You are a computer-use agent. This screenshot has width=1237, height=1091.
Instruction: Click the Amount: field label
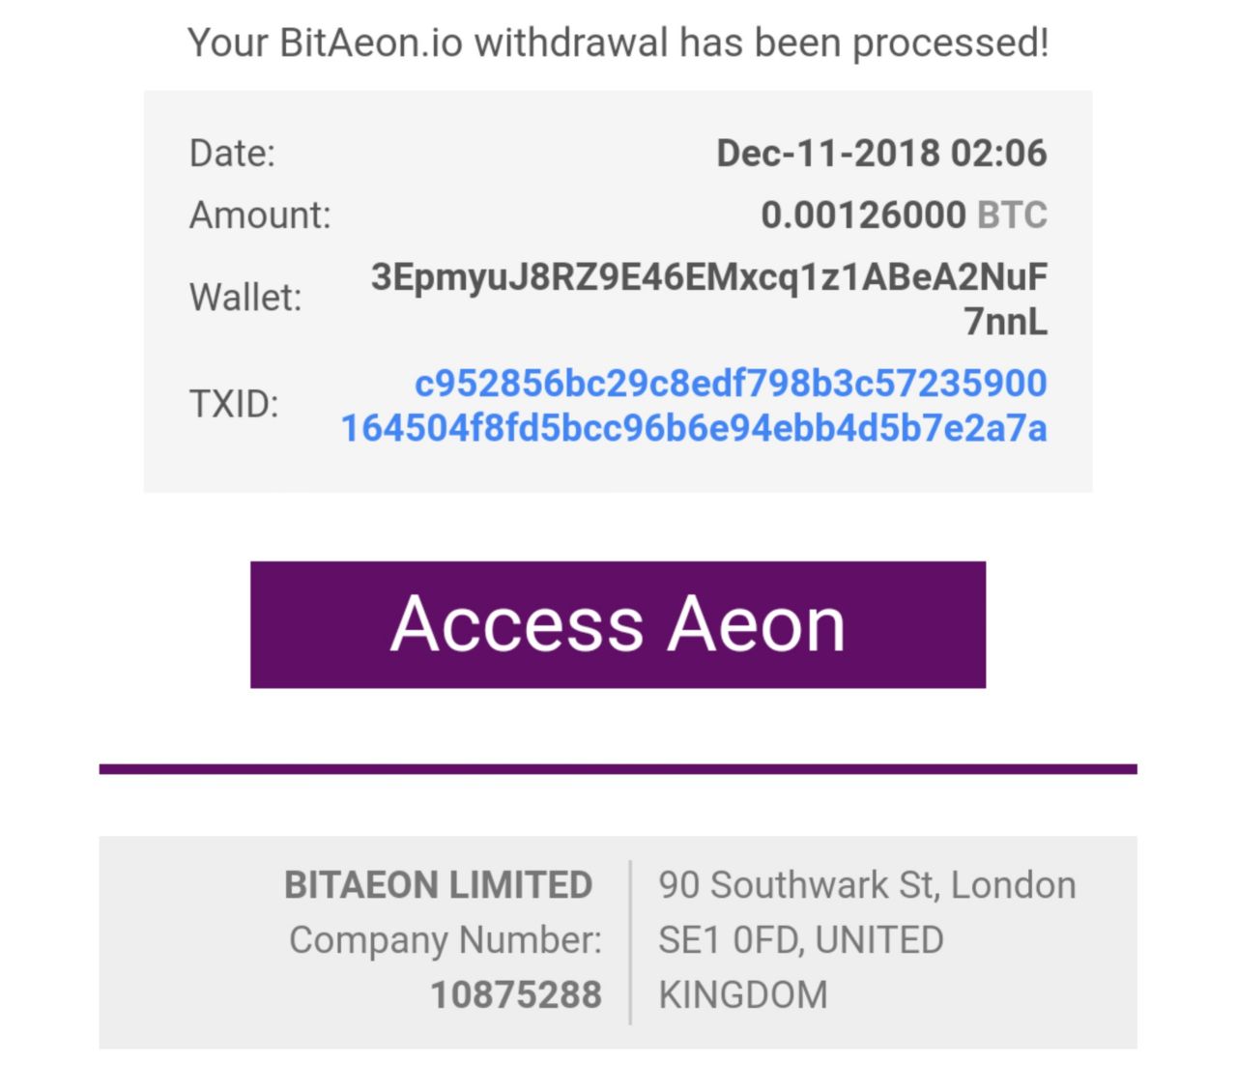pyautogui.click(x=260, y=215)
